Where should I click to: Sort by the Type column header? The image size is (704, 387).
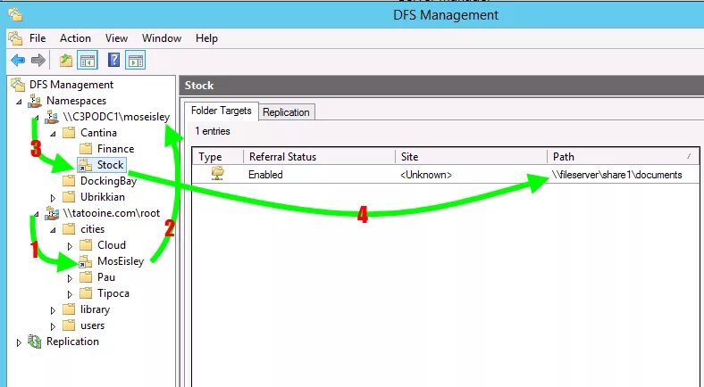coord(218,157)
